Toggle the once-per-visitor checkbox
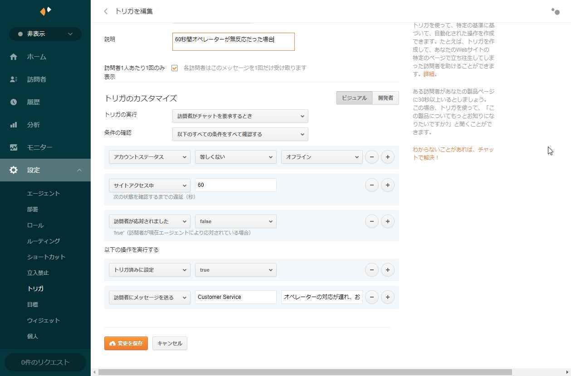The height and width of the screenshot is (376, 571). click(x=175, y=68)
